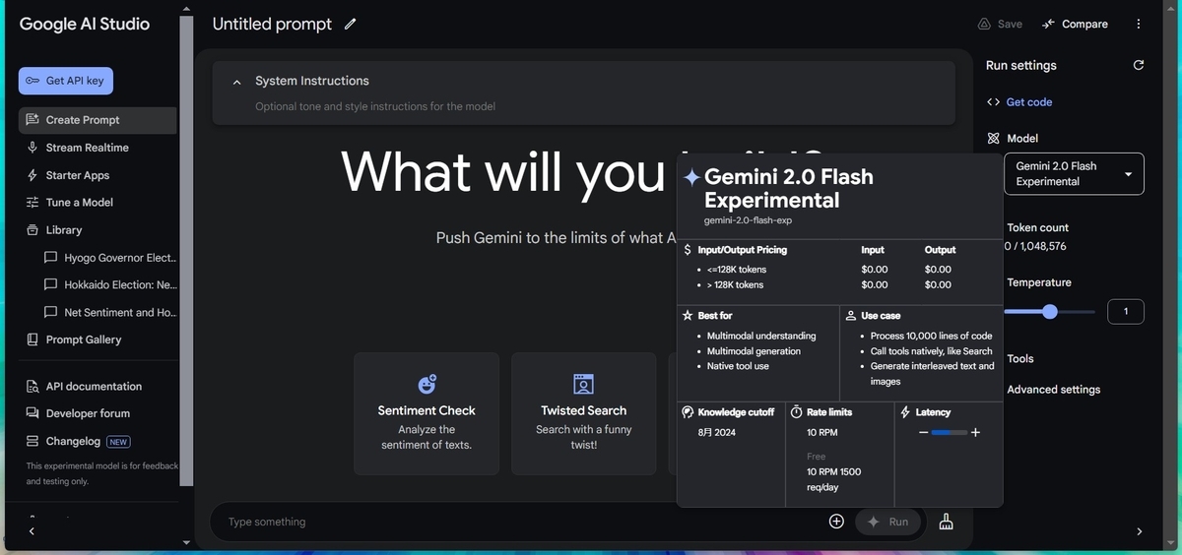Open the Sentiment Check sample card

[x=427, y=414]
